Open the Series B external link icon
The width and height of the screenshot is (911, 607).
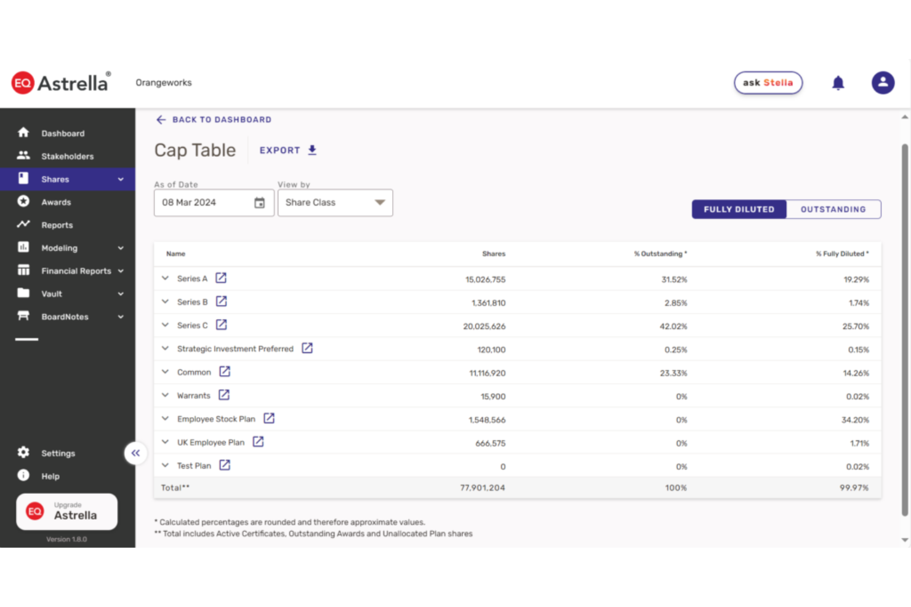222,301
